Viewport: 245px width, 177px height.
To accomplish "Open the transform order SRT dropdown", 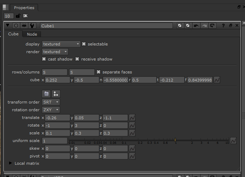I will (51, 102).
